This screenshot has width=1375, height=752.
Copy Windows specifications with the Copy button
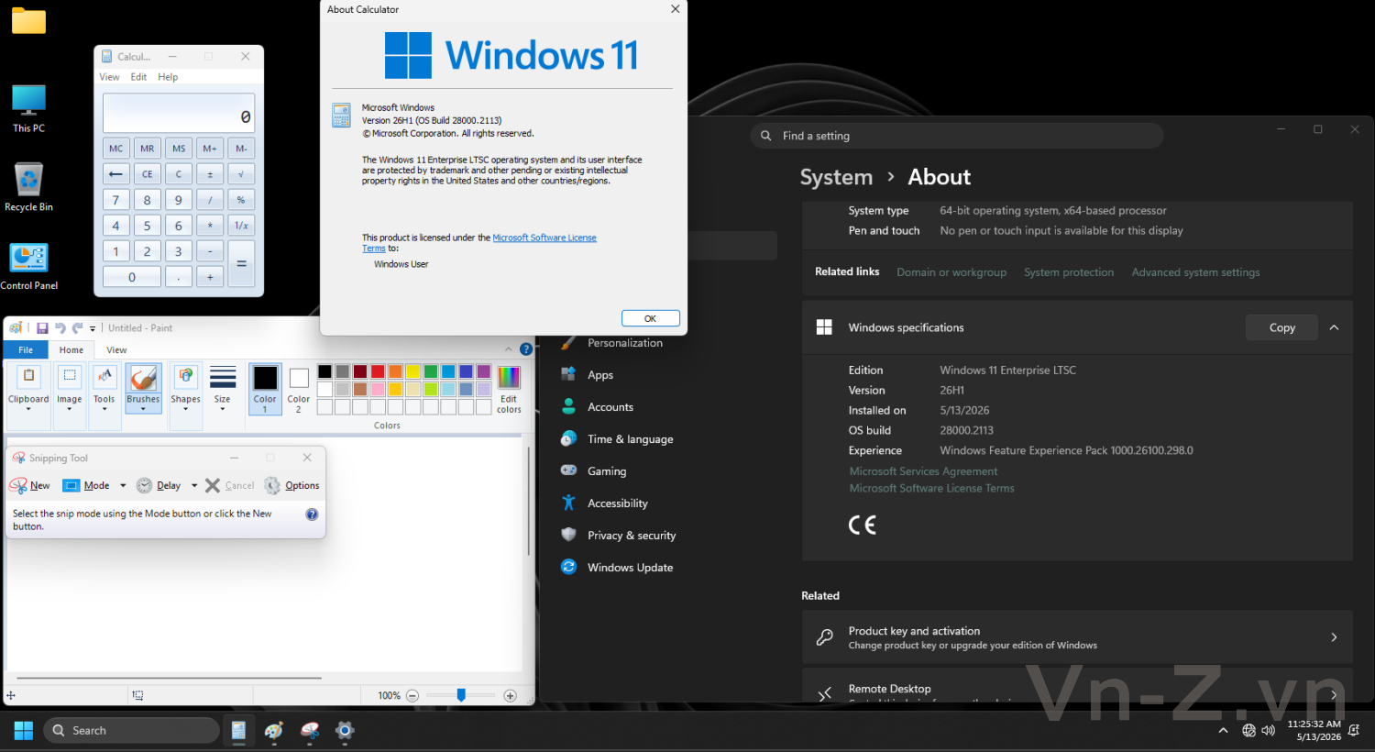coord(1281,327)
